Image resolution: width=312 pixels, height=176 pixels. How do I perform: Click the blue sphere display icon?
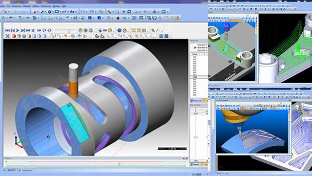click(119, 30)
